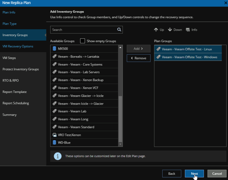
Task: Click the VRO Test:Xenon group icon
Action: tap(54, 135)
